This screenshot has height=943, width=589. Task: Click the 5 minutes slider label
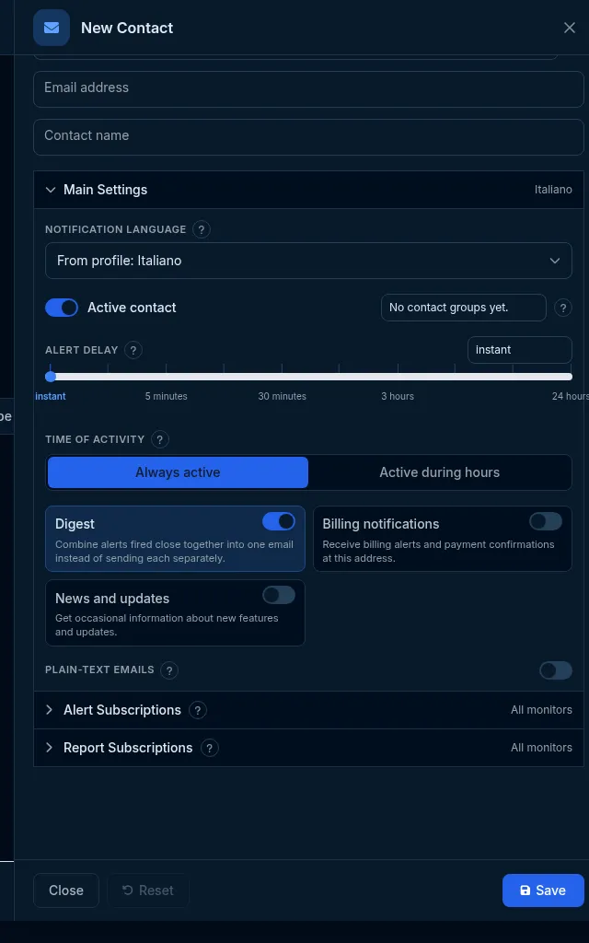[167, 396]
